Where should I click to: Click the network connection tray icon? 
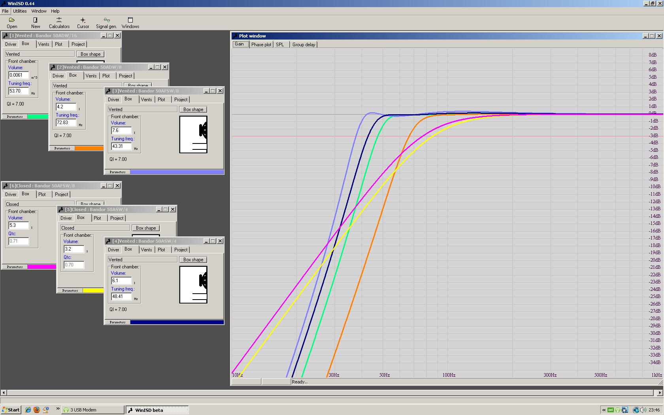(x=636, y=410)
